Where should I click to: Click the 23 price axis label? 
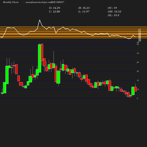tap(138, 71)
